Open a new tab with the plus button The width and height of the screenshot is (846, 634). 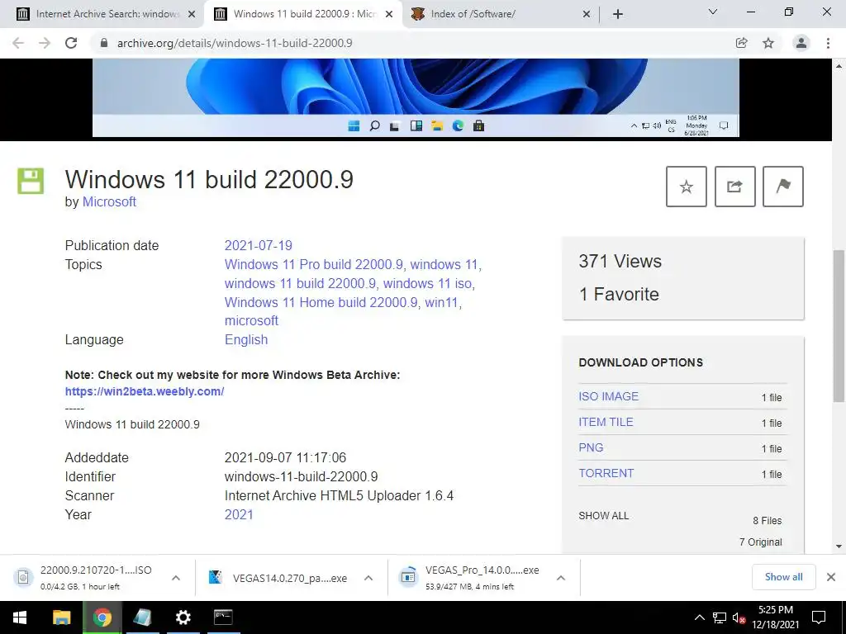click(x=618, y=14)
